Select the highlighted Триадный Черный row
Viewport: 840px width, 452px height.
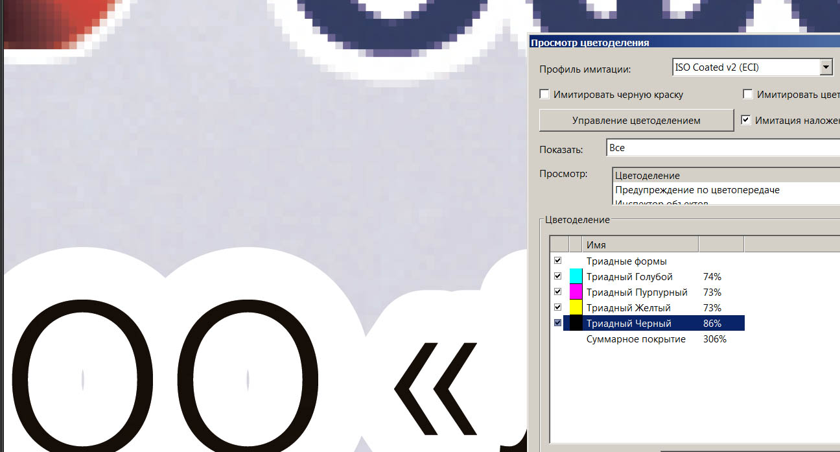tap(654, 323)
